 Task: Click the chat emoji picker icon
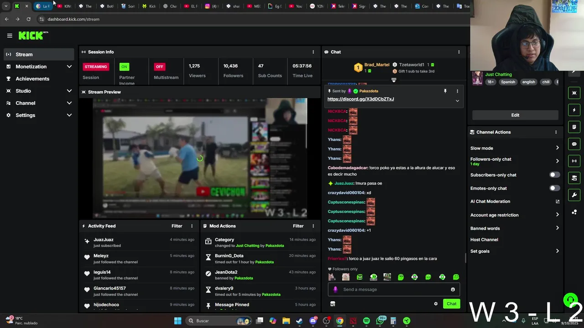coord(453,289)
